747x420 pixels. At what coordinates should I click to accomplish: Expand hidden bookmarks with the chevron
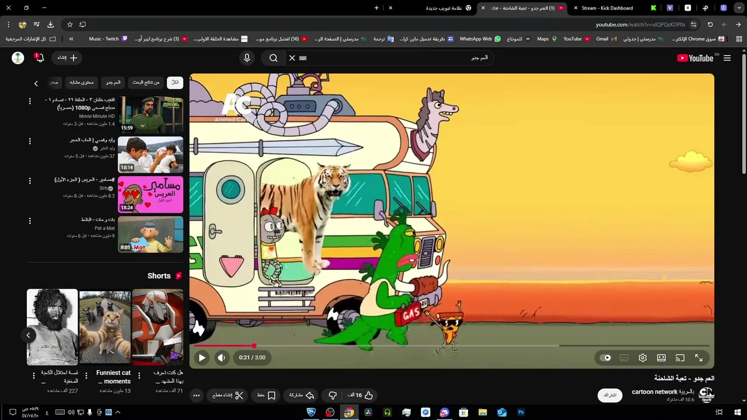coord(71,39)
